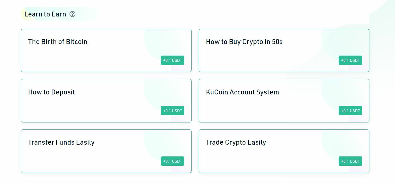Select the 'KuCoin Account System' title text

pos(242,92)
